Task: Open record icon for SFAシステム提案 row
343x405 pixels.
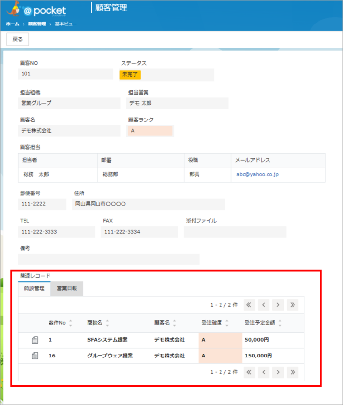Action: point(35,340)
